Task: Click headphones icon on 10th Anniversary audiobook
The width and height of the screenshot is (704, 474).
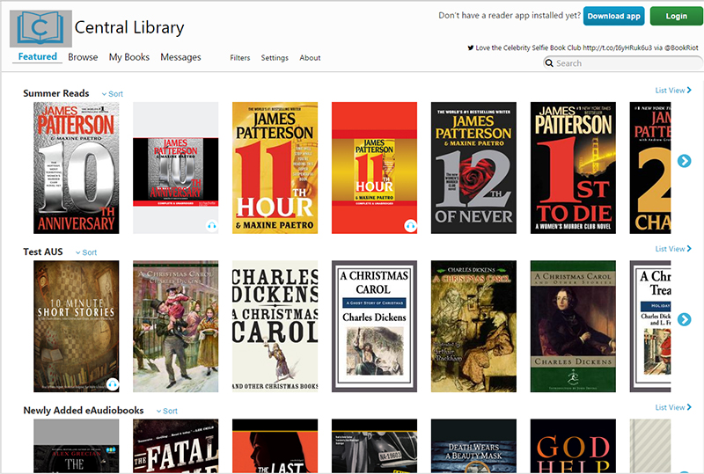Action: pos(212,226)
